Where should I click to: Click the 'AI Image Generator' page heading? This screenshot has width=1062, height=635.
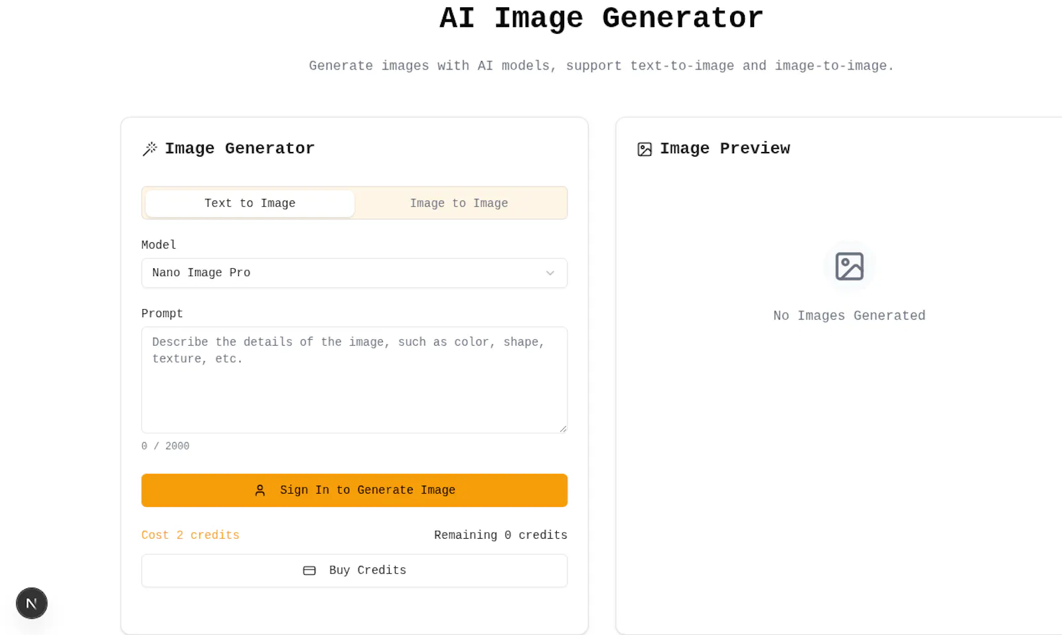point(601,18)
